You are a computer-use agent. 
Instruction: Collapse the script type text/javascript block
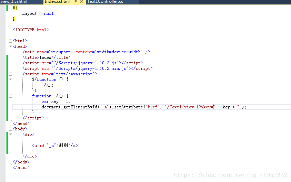pos(11,74)
